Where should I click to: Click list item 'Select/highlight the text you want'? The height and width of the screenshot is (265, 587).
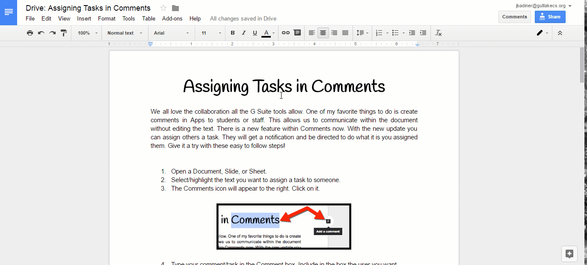click(x=256, y=180)
